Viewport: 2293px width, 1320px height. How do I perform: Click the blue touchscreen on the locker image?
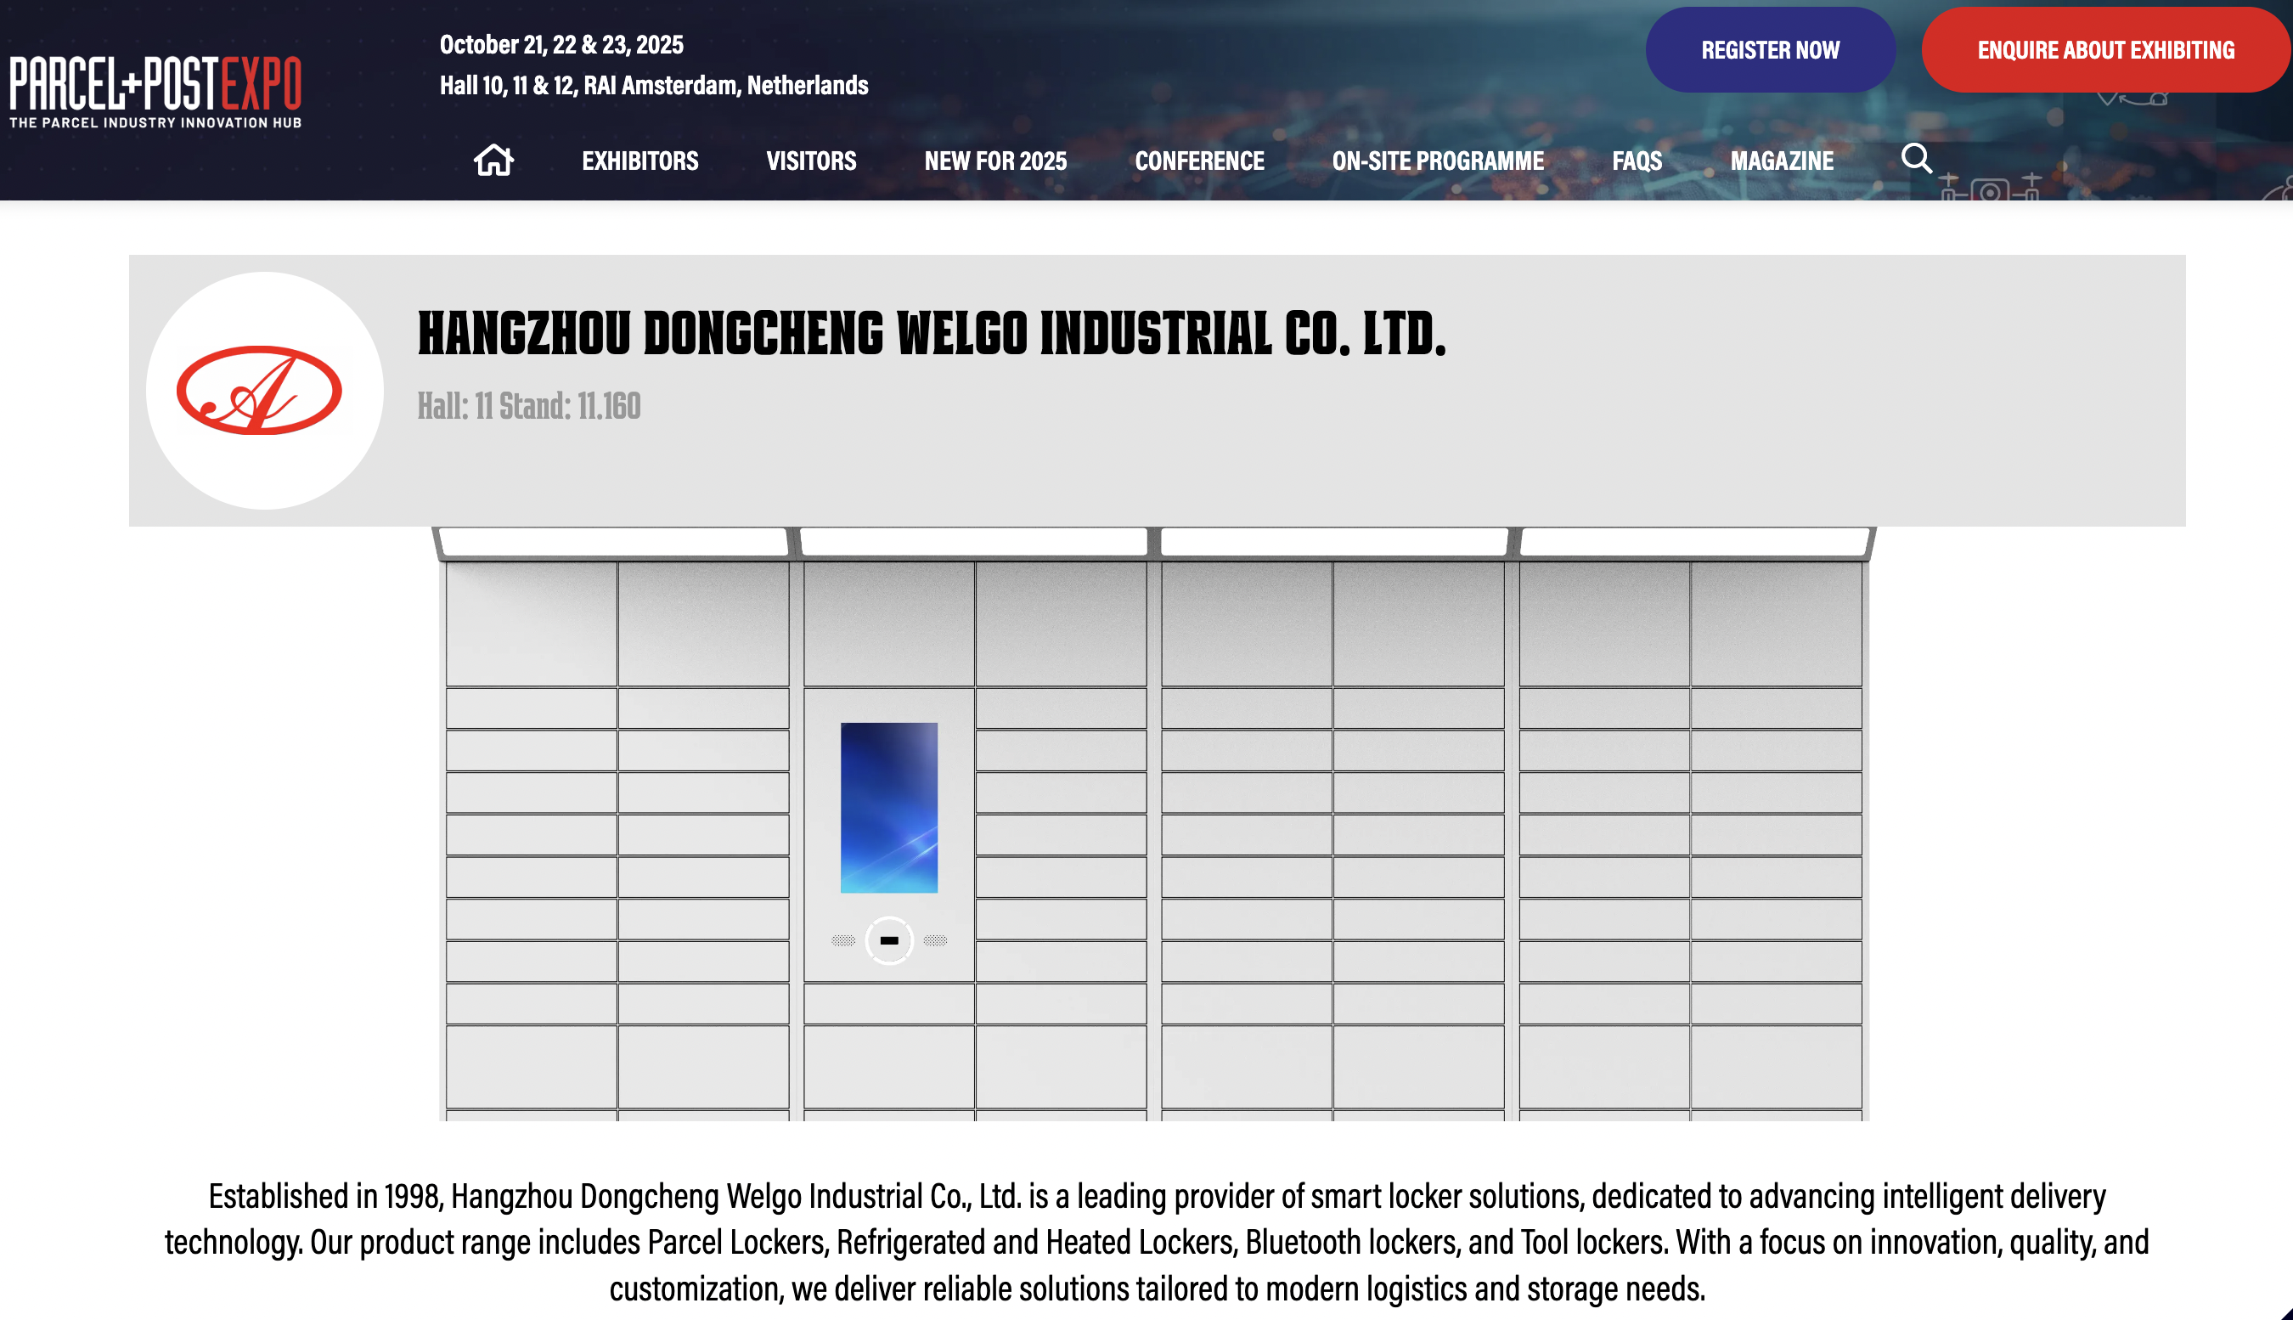888,807
